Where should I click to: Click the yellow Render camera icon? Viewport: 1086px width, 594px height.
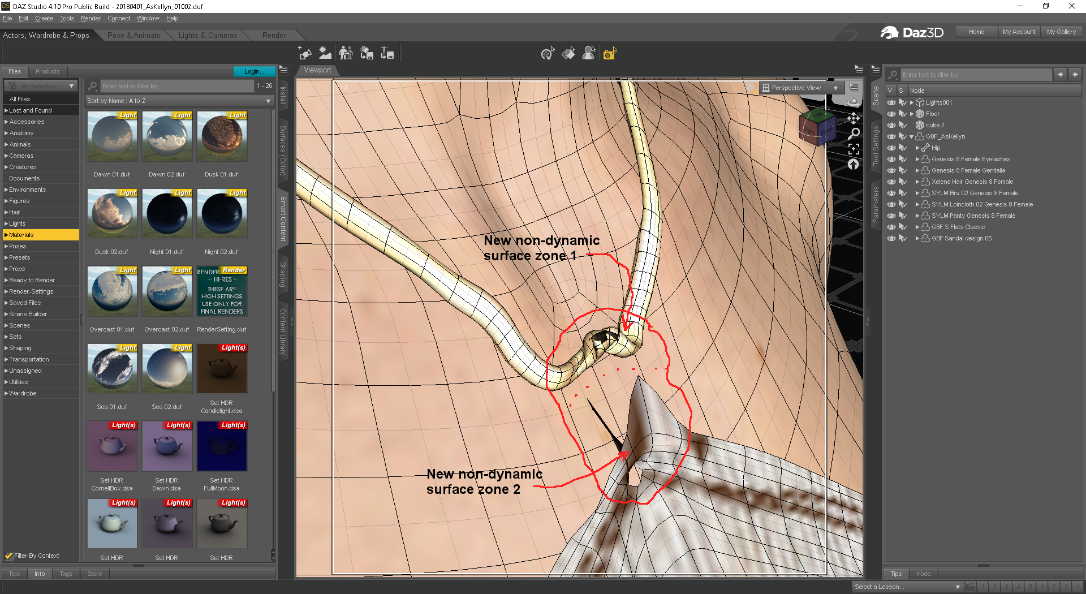610,53
